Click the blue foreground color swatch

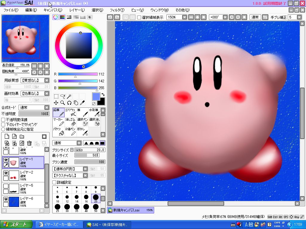[x=96, y=97]
